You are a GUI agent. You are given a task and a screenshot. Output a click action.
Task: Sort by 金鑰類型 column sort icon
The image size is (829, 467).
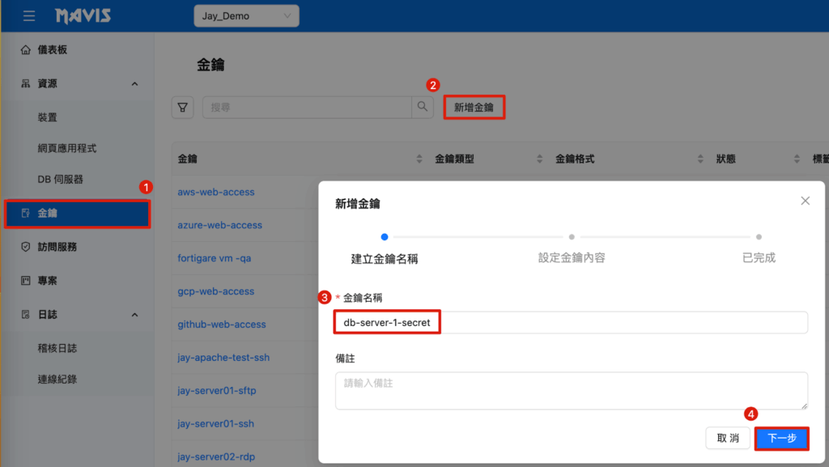[539, 159]
